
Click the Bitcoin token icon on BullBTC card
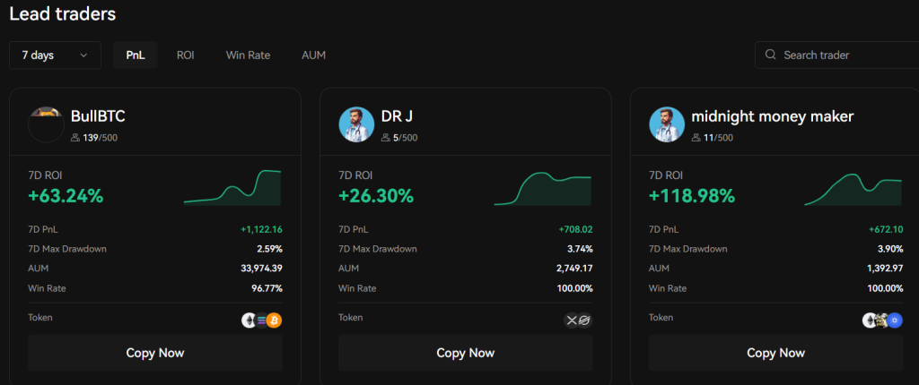pyautogui.click(x=274, y=321)
